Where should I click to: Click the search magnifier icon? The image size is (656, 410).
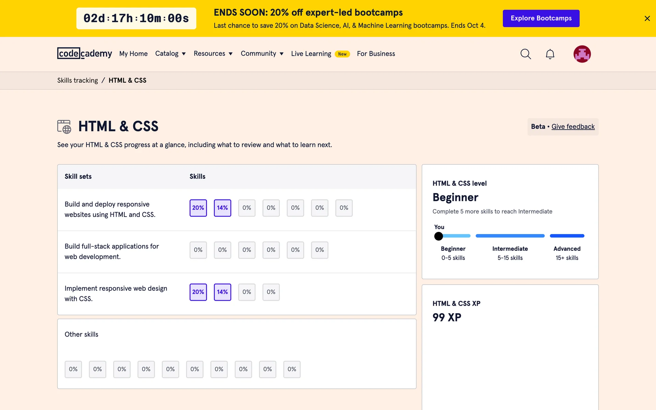coord(525,54)
